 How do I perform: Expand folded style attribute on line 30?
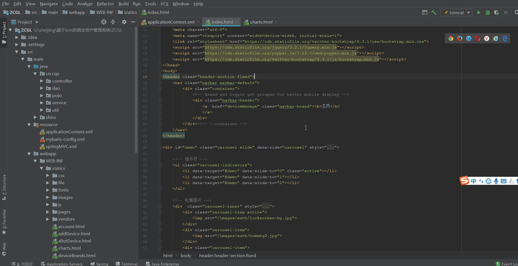point(330,147)
